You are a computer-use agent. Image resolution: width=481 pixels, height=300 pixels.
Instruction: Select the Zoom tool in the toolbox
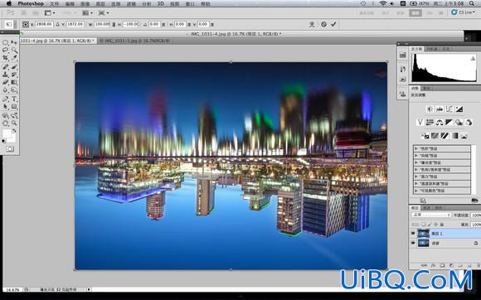14,123
